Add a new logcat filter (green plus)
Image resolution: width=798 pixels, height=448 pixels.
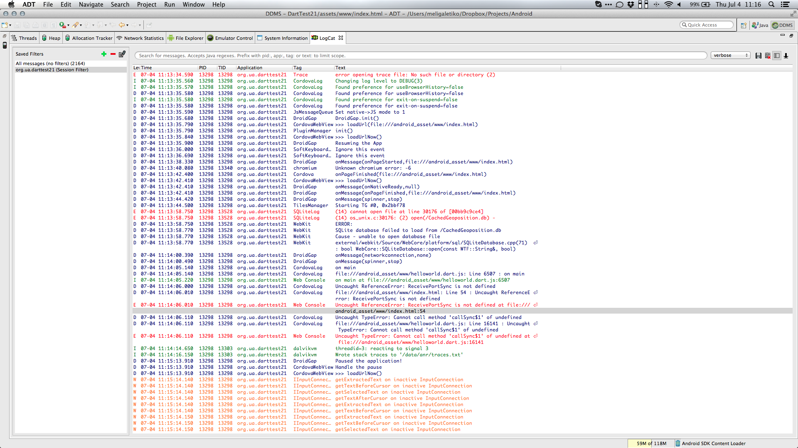click(104, 54)
